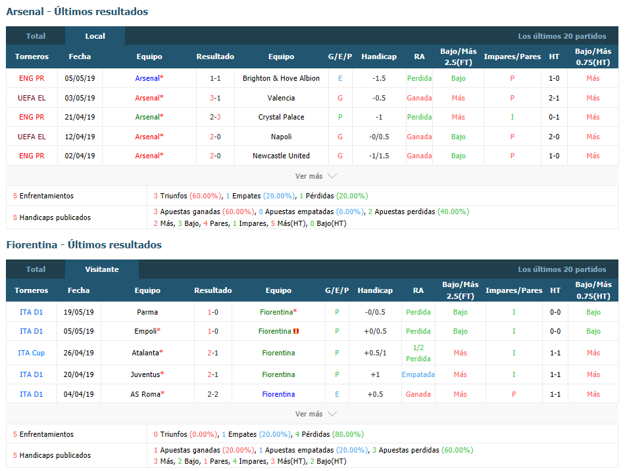Open Crystal Palace team link
This screenshot has height=471, width=625.
(281, 117)
